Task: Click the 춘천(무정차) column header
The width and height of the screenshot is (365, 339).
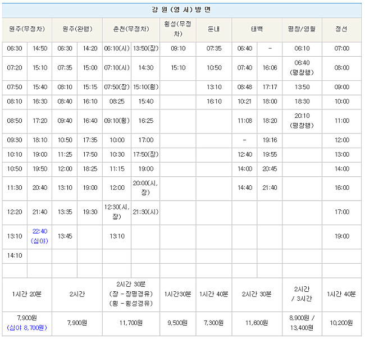Action: 131,29
